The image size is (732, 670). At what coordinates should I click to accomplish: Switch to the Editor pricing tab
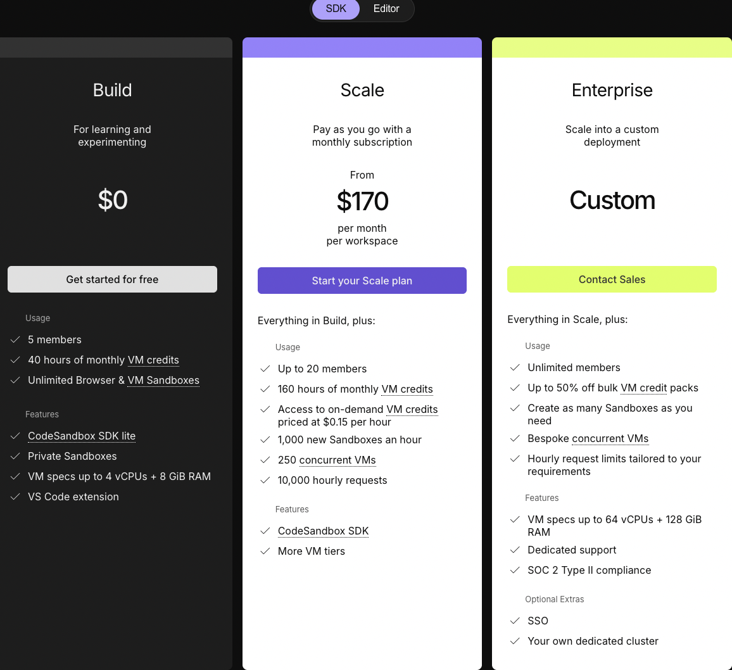point(386,9)
